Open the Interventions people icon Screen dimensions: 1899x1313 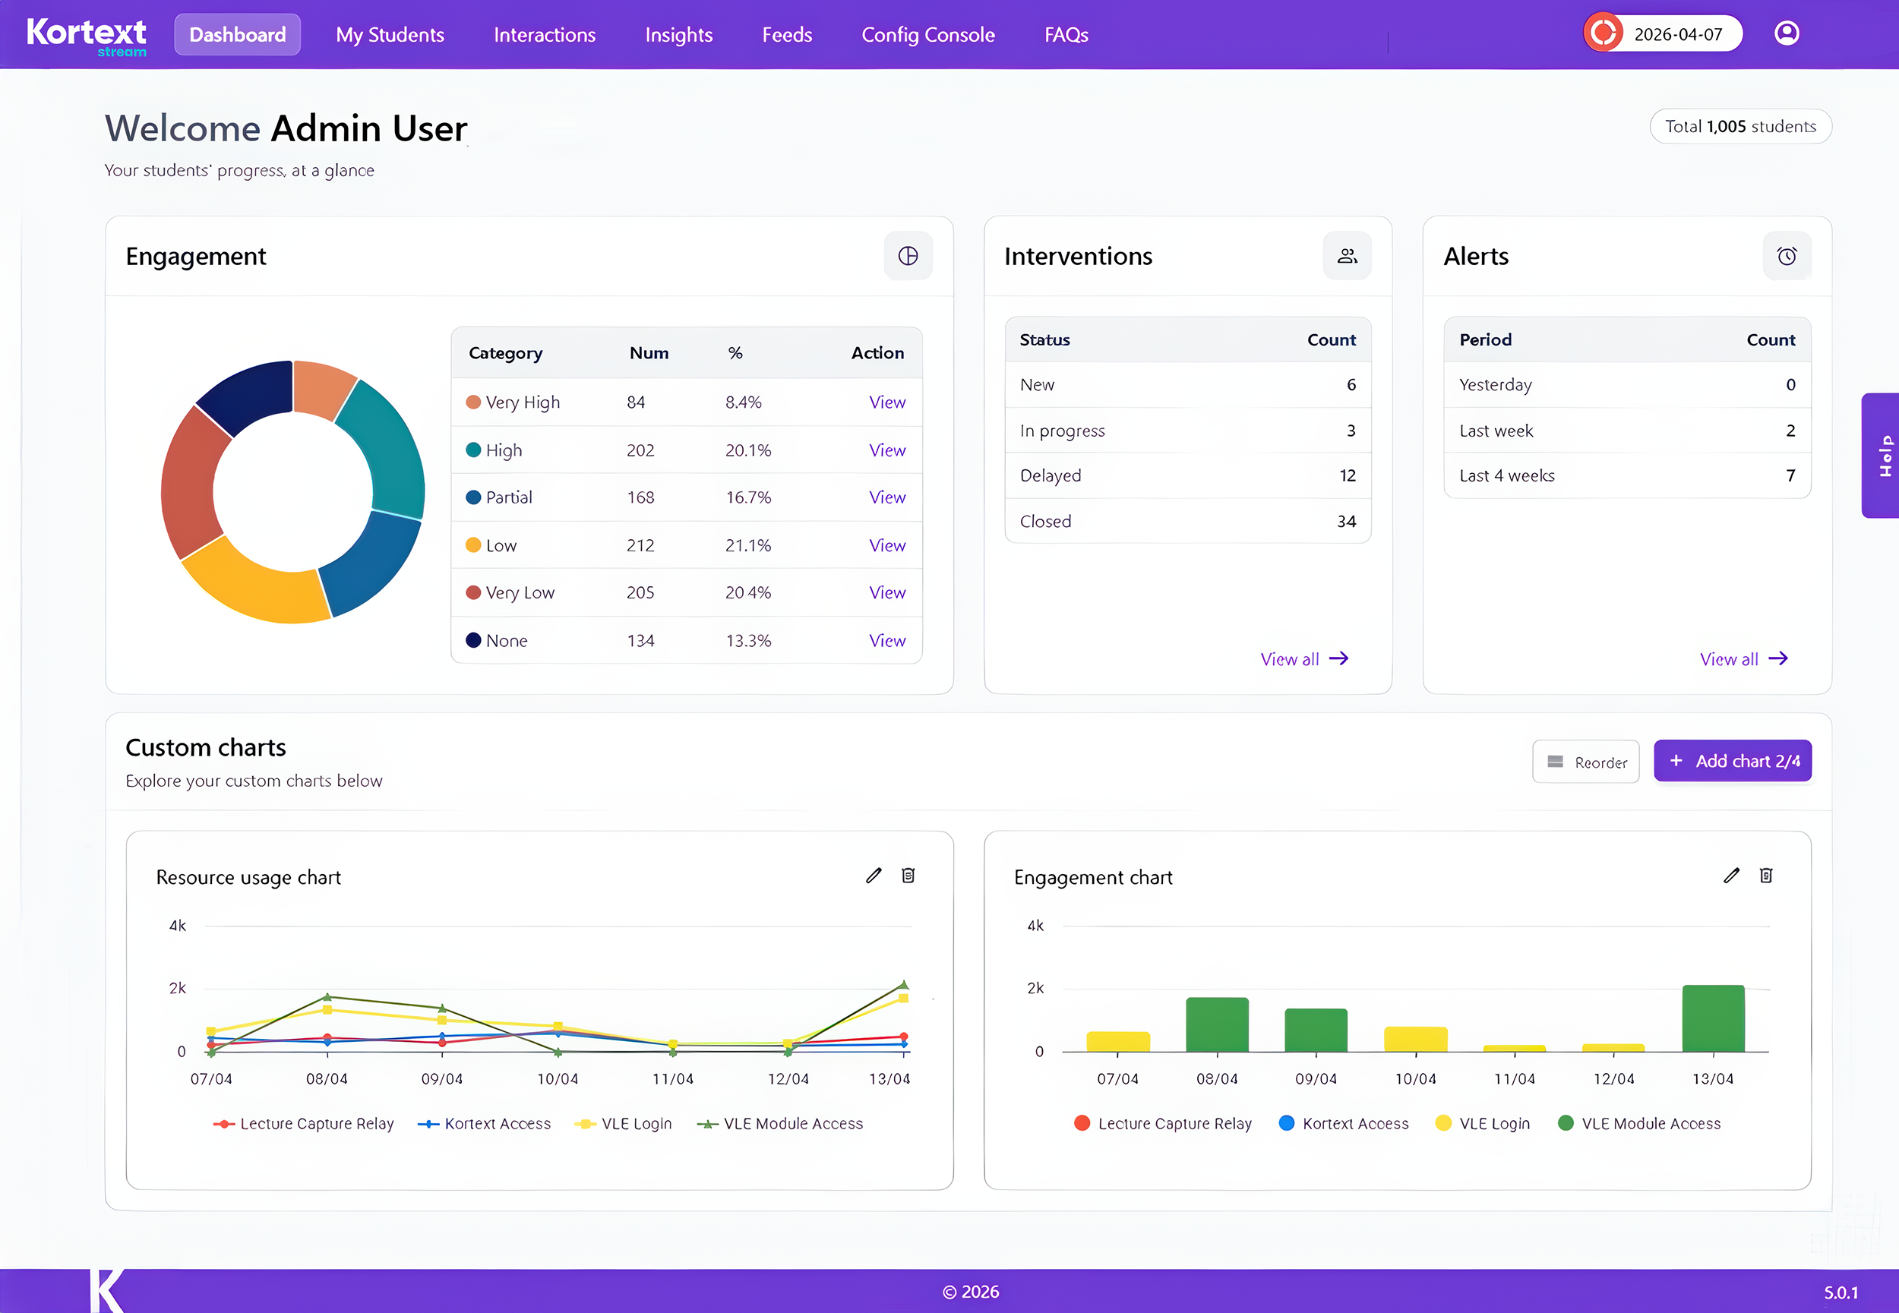[x=1346, y=256]
